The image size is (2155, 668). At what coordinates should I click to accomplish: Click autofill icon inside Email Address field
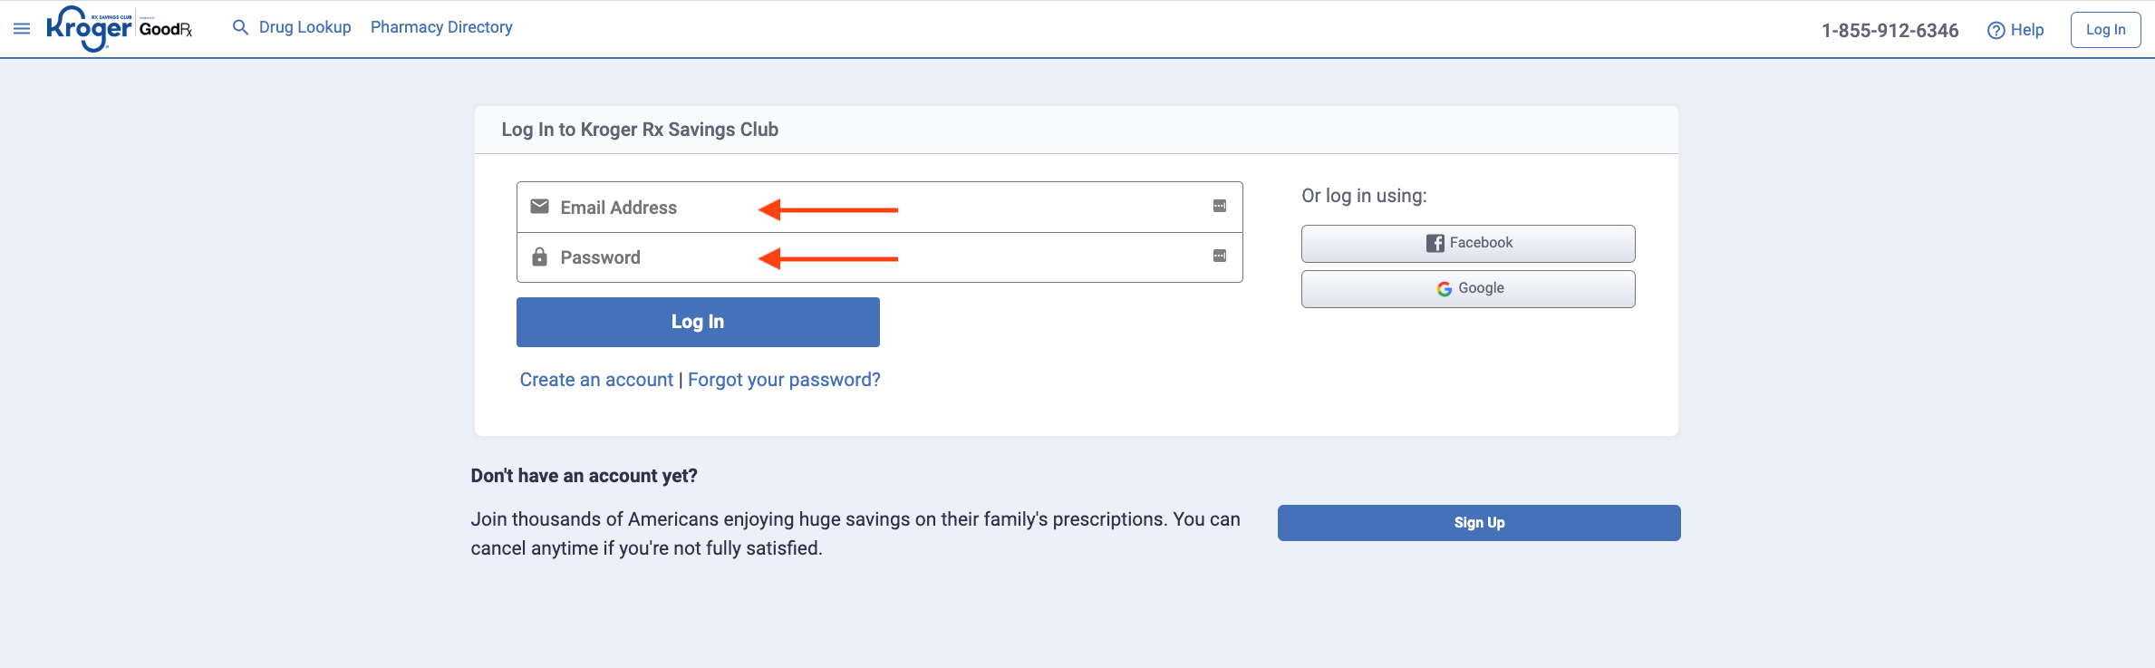[1220, 207]
